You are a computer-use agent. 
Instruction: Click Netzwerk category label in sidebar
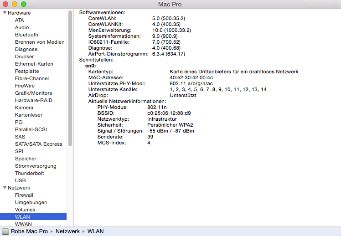point(19,188)
